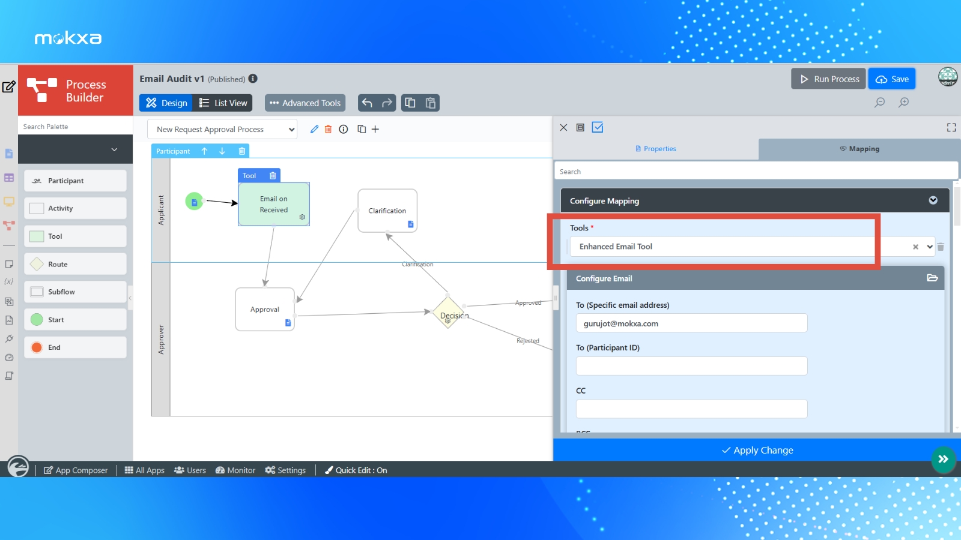The image size is (961, 540).
Task: Edit process name with pencil icon
Action: coord(314,129)
